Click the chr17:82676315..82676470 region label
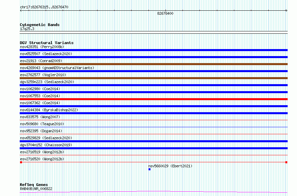Screen dimensions: 297x196 click(44, 7)
